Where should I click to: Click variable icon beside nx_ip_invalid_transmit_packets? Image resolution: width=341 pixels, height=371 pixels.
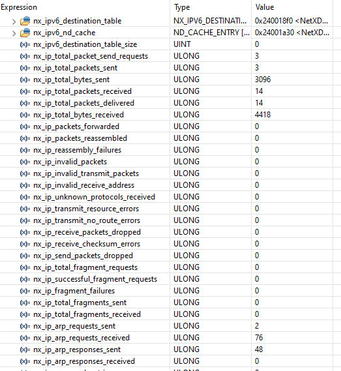click(x=25, y=173)
